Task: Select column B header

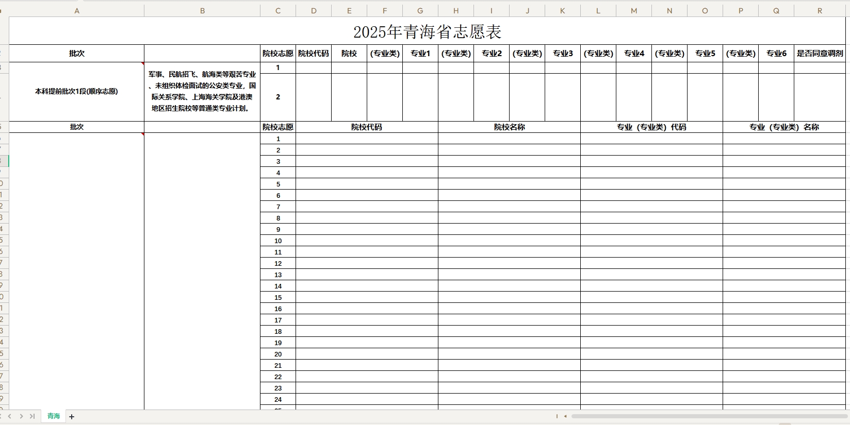Action: [x=202, y=11]
